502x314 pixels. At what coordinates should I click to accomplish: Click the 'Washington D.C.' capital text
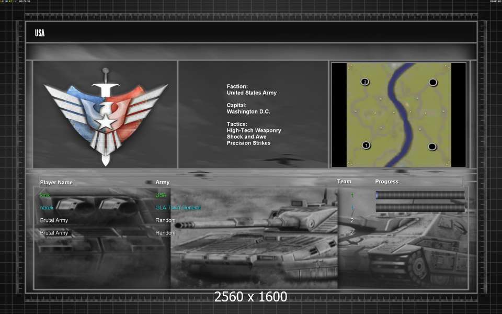point(248,112)
